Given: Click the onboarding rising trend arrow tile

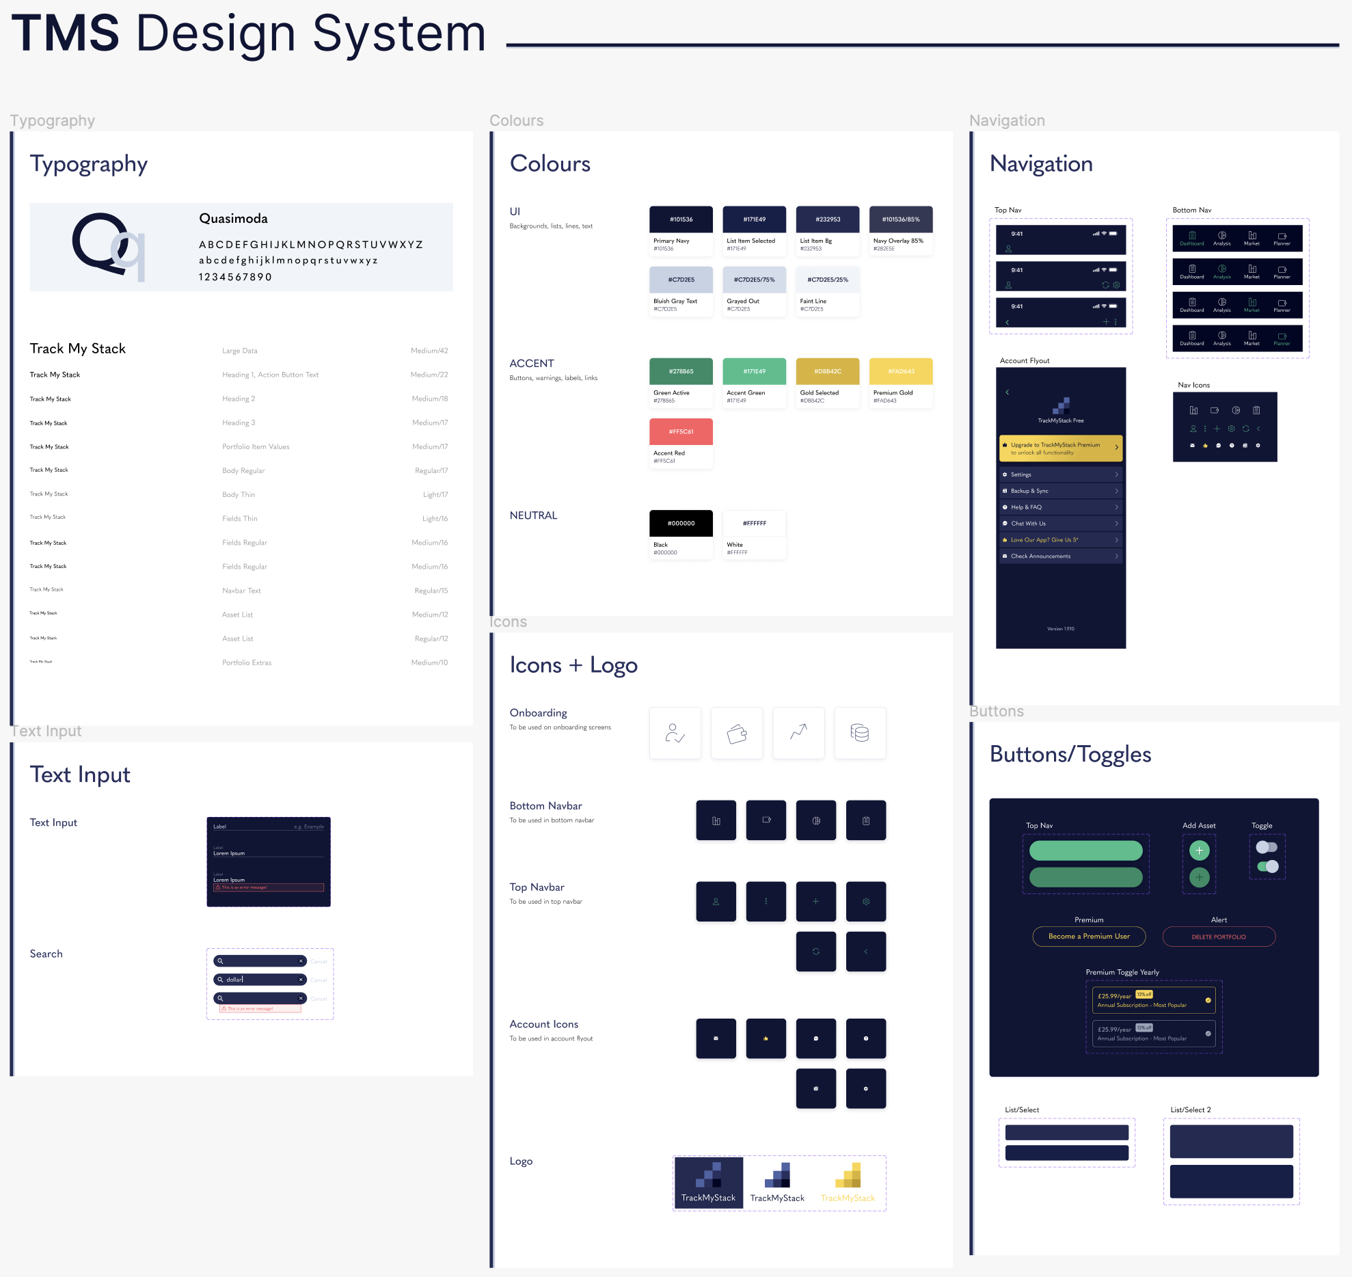Looking at the screenshot, I should [798, 733].
